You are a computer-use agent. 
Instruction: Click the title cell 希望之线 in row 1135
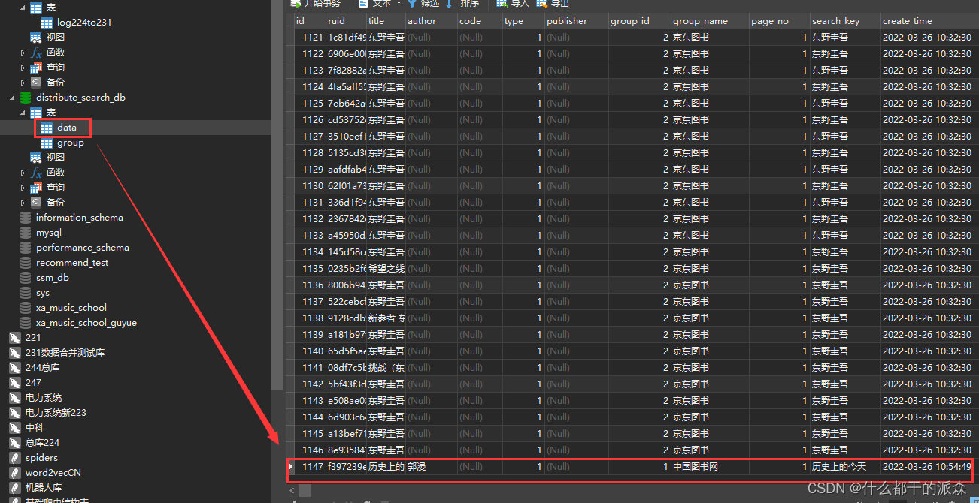[x=385, y=269]
